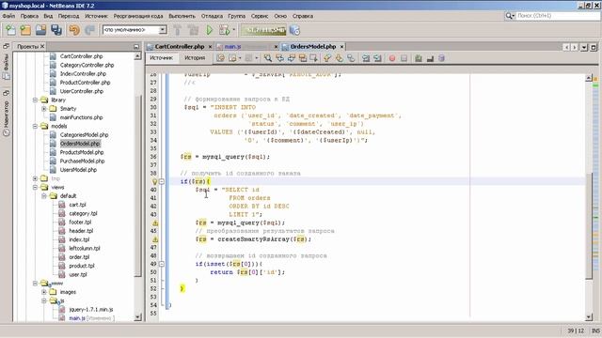602x338 pixels.
Task: Click the orange Undo arrow icon
Action: click(74, 30)
